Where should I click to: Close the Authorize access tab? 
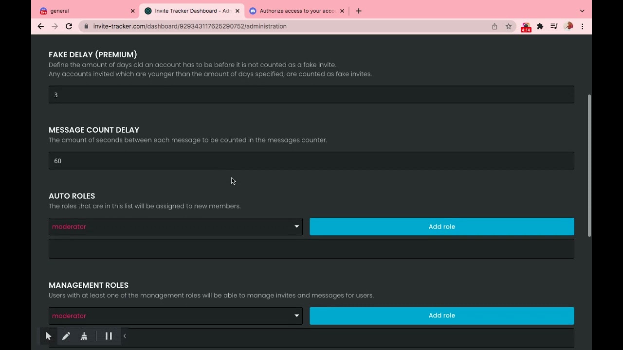pos(342,11)
